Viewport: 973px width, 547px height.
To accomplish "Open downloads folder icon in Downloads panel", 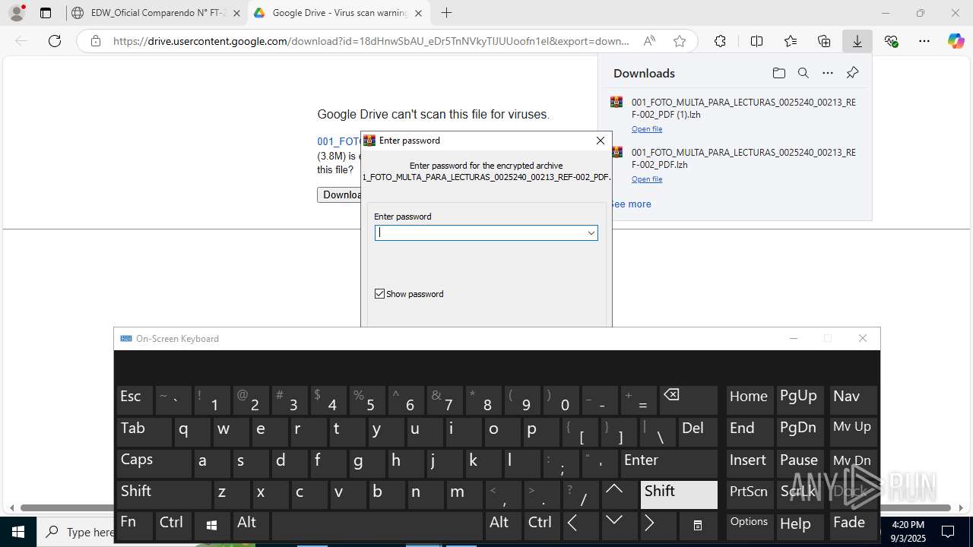I will [778, 73].
